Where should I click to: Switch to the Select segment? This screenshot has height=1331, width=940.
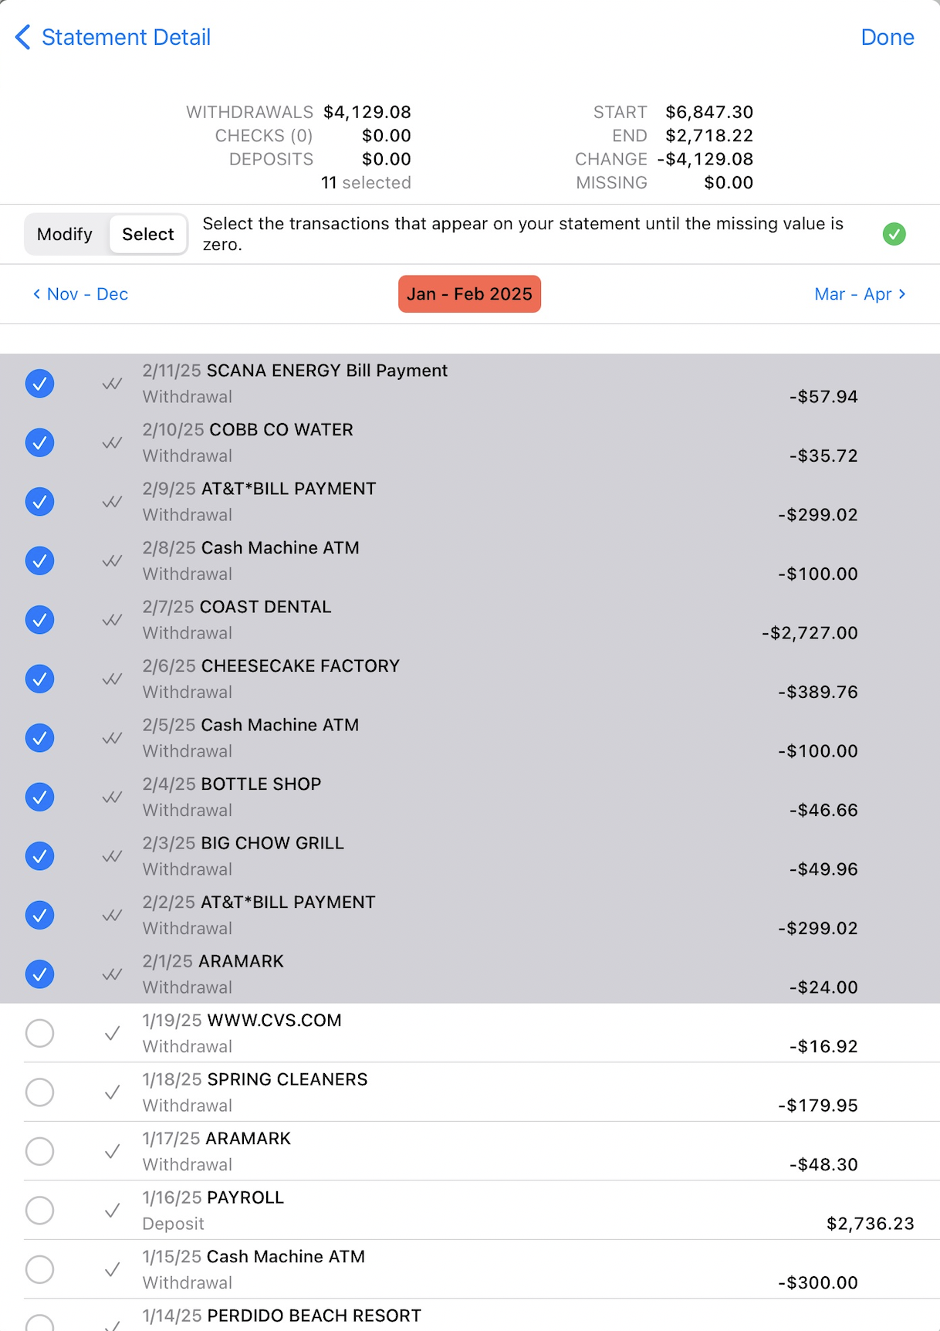pyautogui.click(x=147, y=234)
